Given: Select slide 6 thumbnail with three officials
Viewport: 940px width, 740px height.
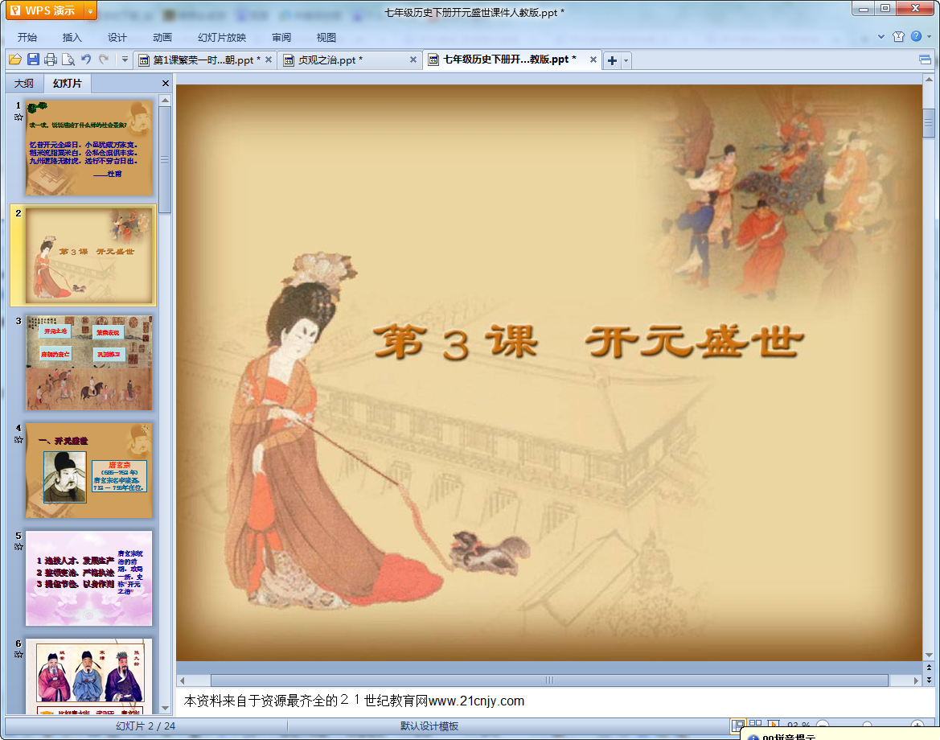Looking at the screenshot, I should [88, 676].
